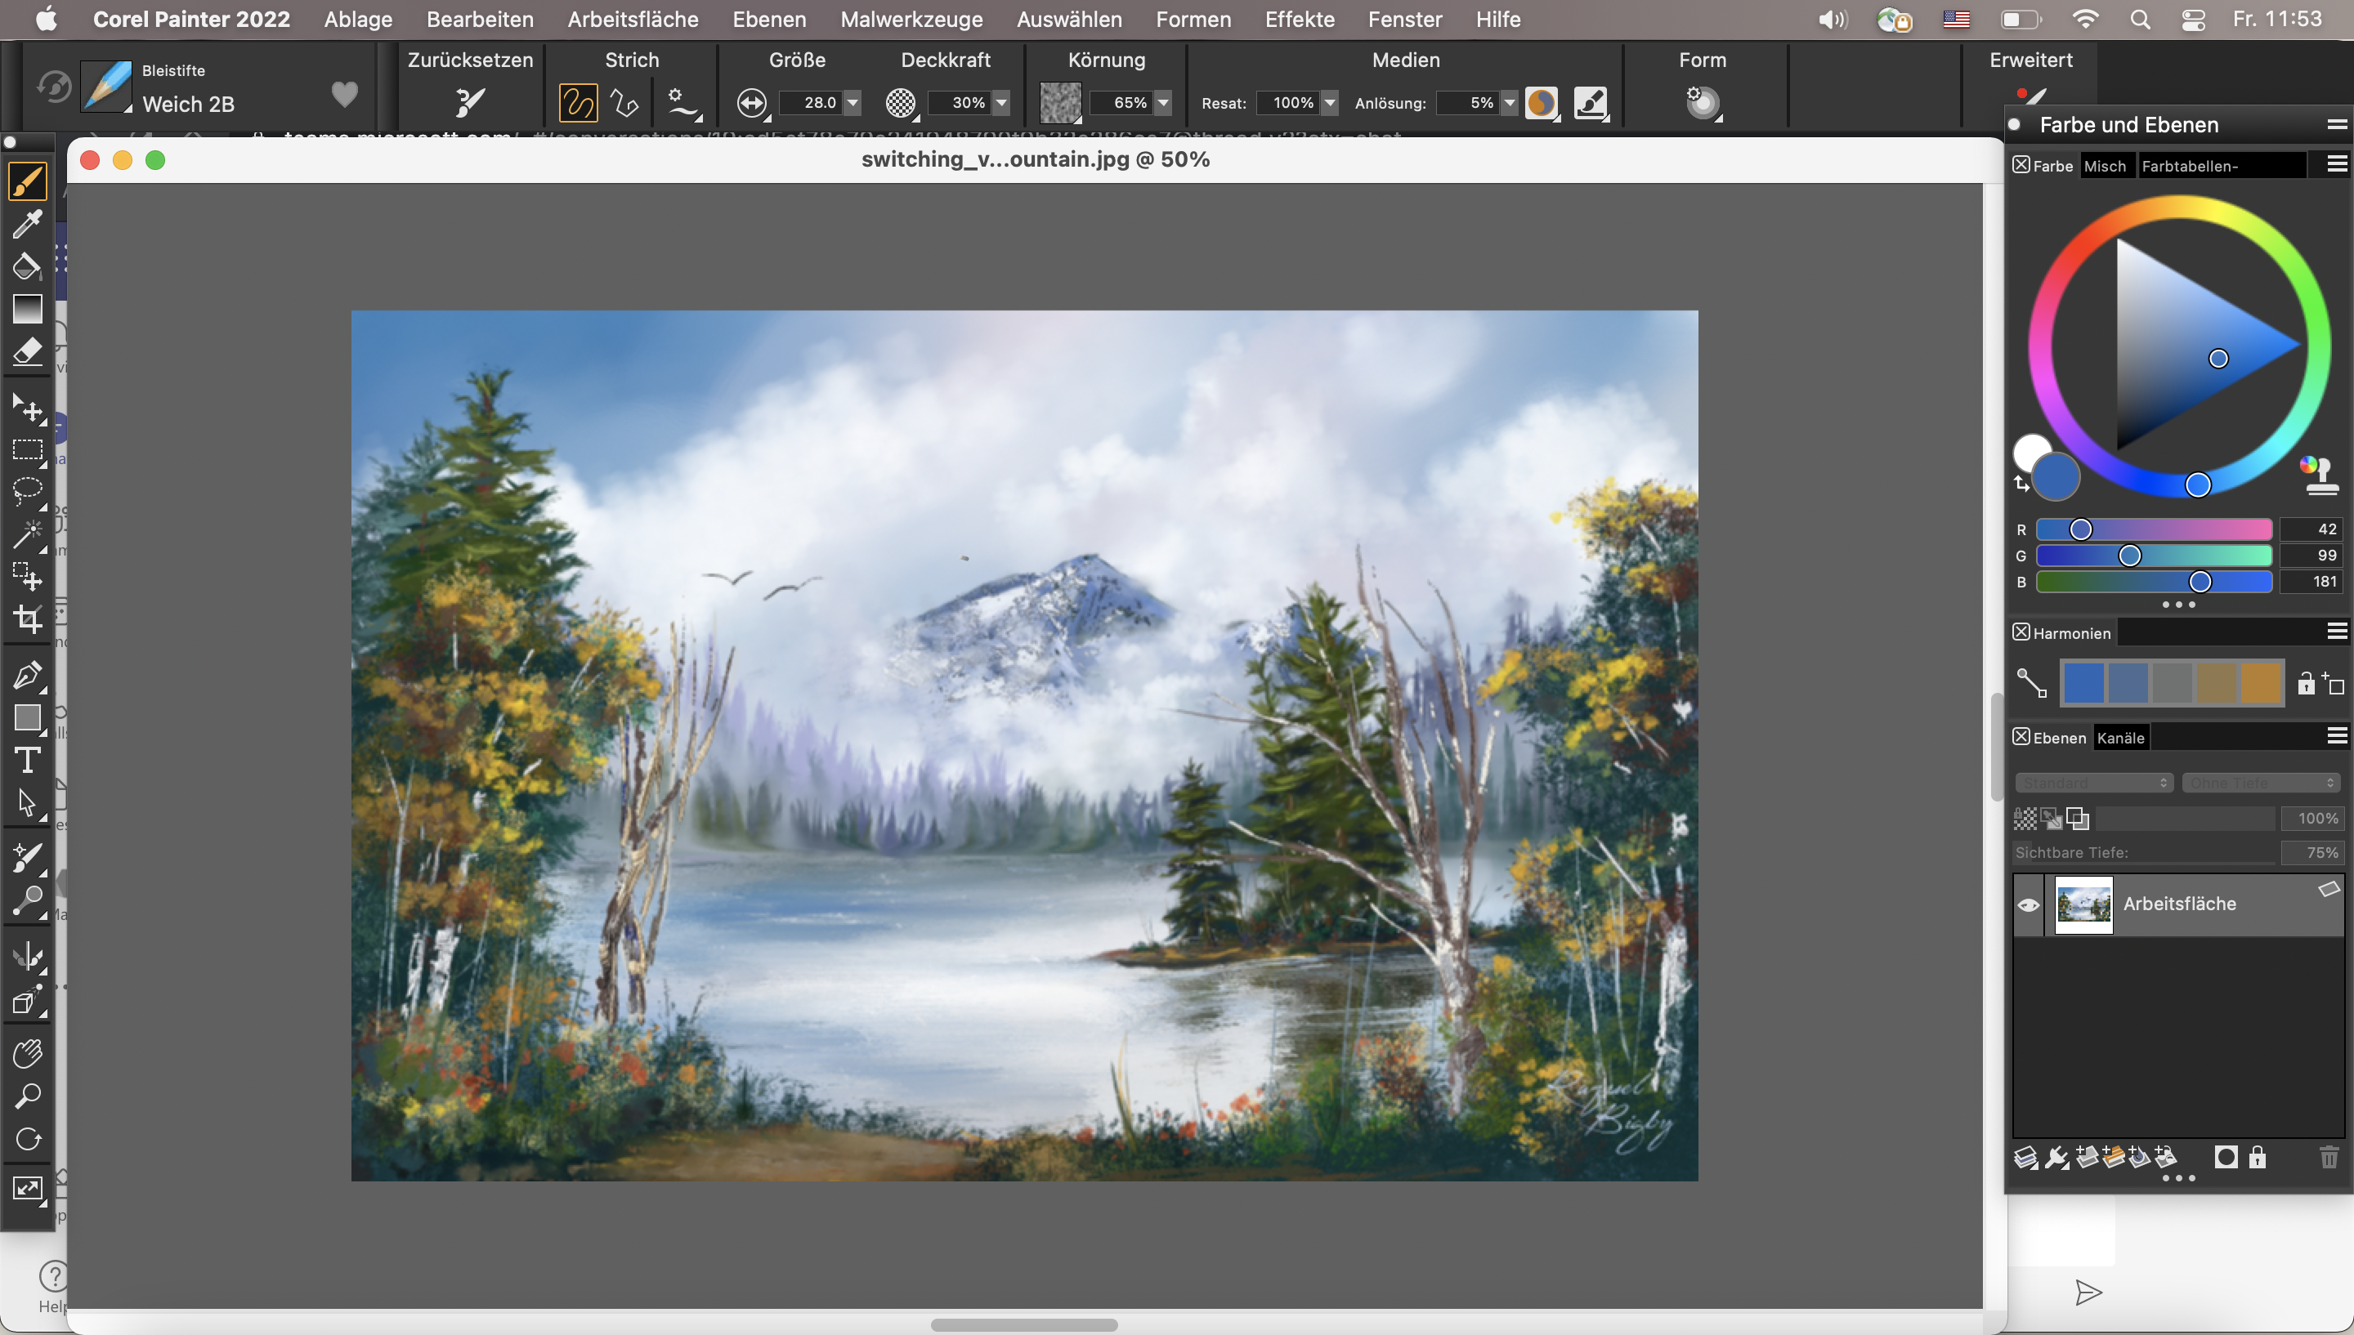Expand the Körnung 65% dropdown arrow
Viewport: 2354px width, 1335px height.
[x=1163, y=103]
